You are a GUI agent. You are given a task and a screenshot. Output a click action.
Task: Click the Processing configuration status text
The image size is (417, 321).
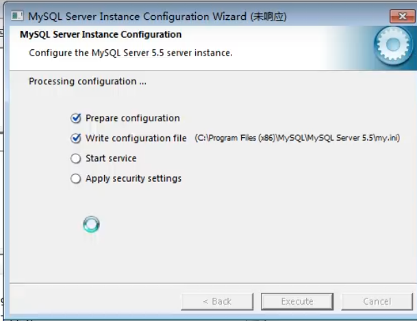pos(87,82)
